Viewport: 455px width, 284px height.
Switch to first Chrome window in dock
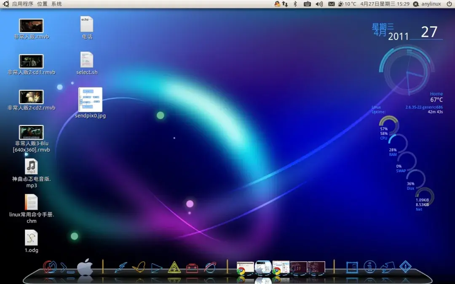coord(245,268)
